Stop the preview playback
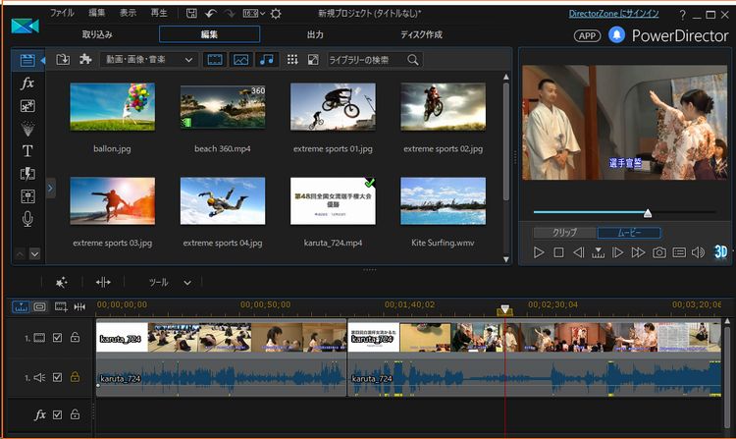736x439 pixels. 558,252
